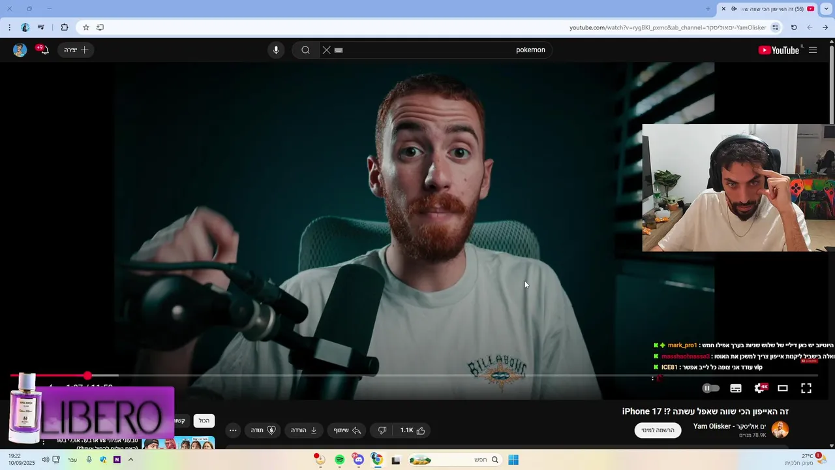Open taskbar volume control
Image resolution: width=835 pixels, height=470 pixels.
45,460
